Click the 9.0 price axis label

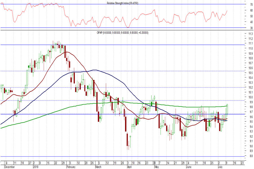pyautogui.click(x=251, y=146)
